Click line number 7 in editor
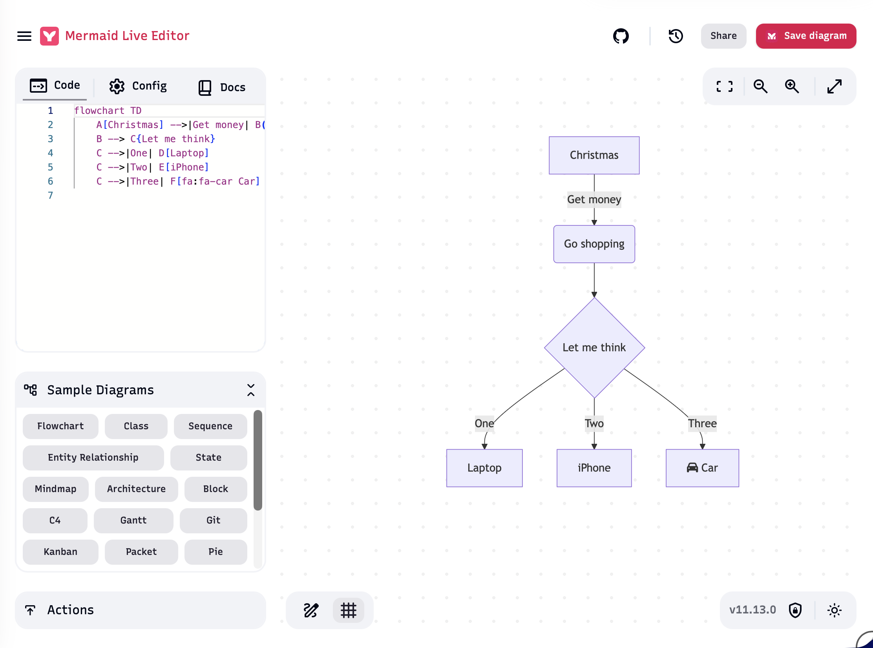 [x=50, y=196]
